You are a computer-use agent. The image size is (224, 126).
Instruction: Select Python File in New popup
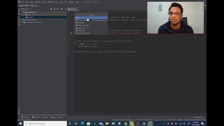click(x=91, y=28)
